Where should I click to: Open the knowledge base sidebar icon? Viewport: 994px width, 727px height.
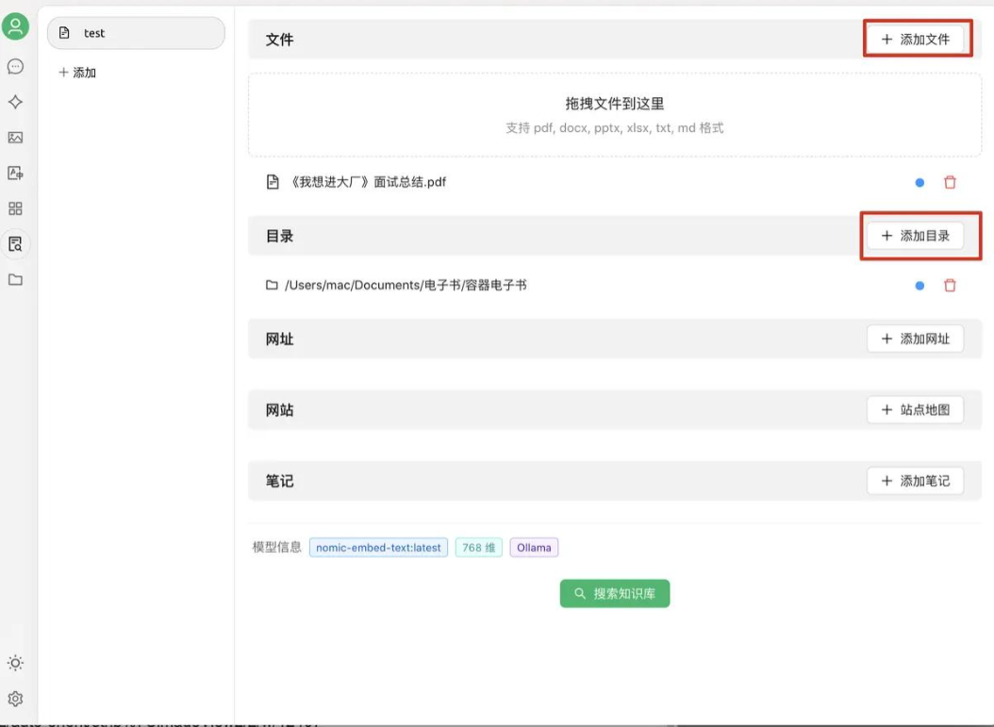(x=15, y=244)
